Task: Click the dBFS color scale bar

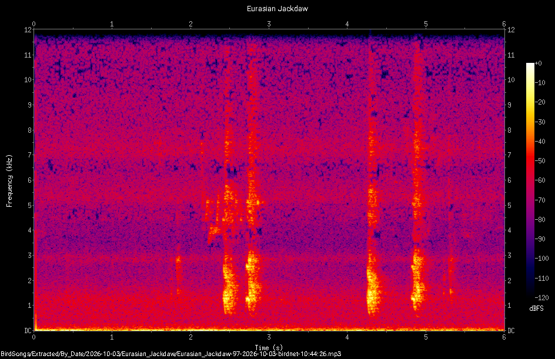Action: (x=530, y=180)
